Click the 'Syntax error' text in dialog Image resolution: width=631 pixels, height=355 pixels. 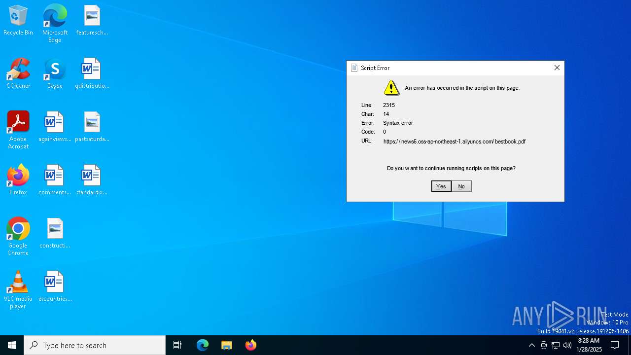coord(398,123)
